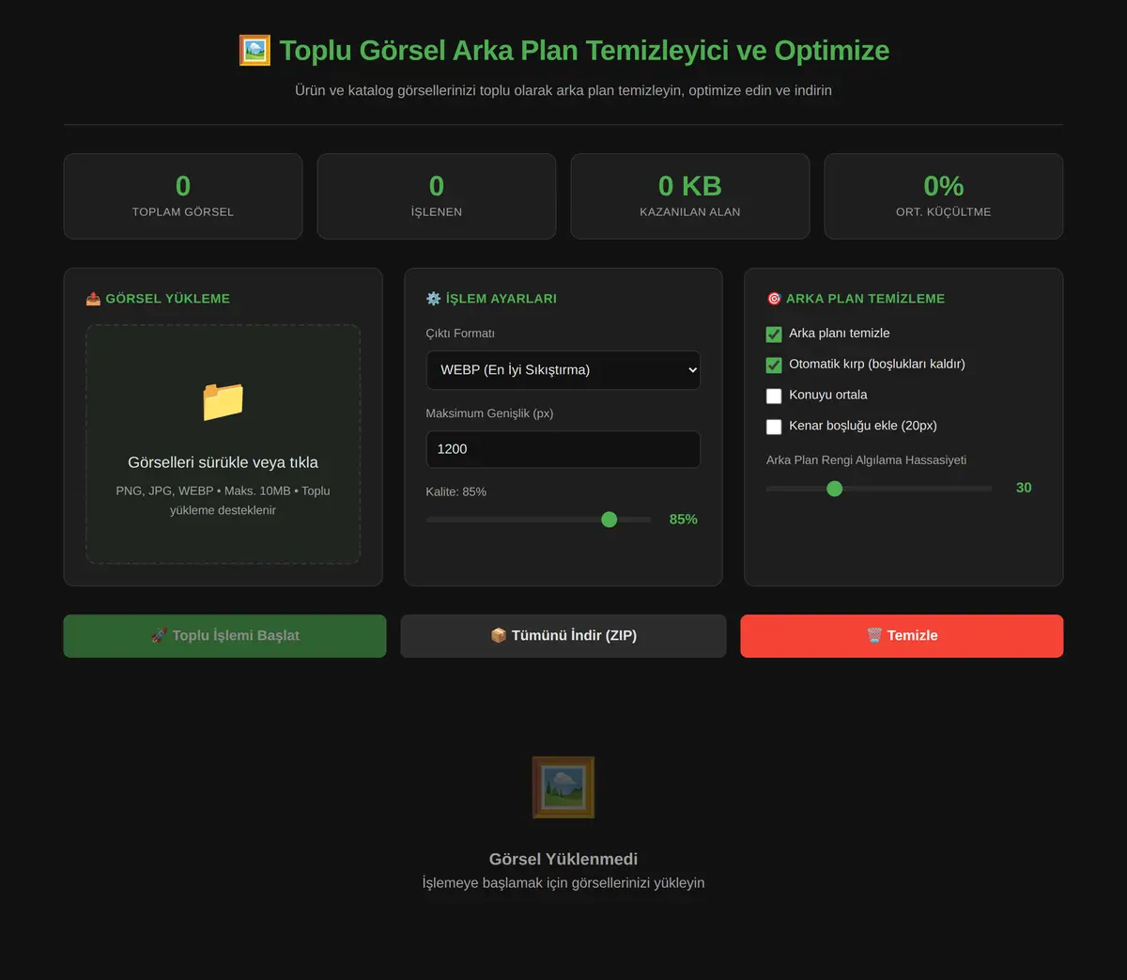Screen dimensions: 1127x980
Task: Click the Maksimum Genişlik (px) label
Action: click(489, 413)
